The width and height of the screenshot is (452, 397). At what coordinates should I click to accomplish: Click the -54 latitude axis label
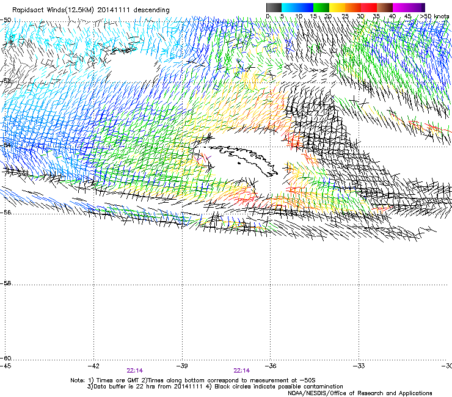click(5, 145)
